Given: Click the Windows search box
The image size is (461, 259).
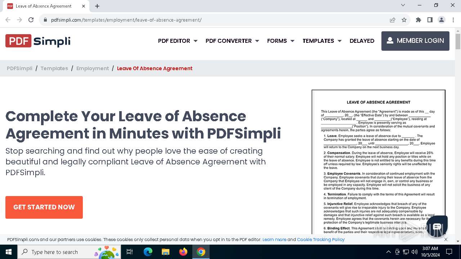Looking at the screenshot, I should (69, 252).
